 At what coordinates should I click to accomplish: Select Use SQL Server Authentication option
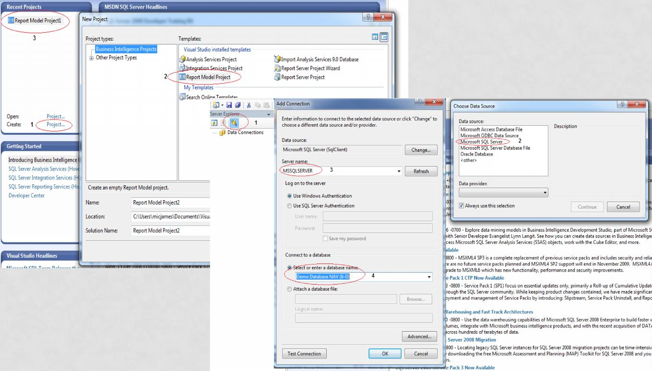(289, 205)
